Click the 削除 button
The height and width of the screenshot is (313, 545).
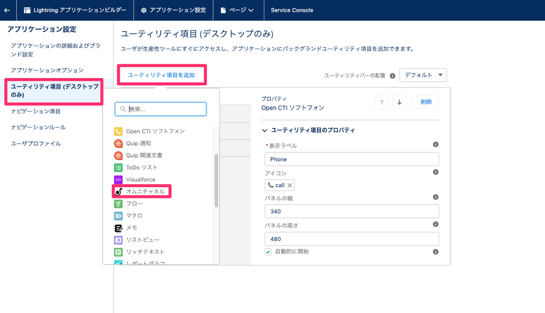(x=426, y=102)
